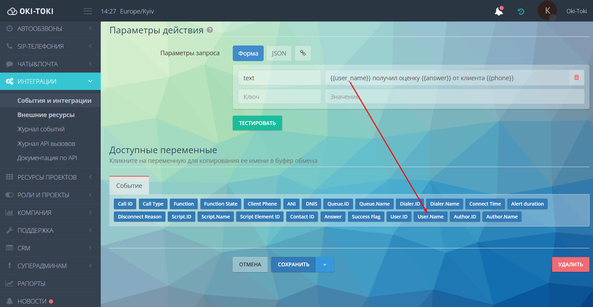Copy the User.Name variable

pos(430,216)
